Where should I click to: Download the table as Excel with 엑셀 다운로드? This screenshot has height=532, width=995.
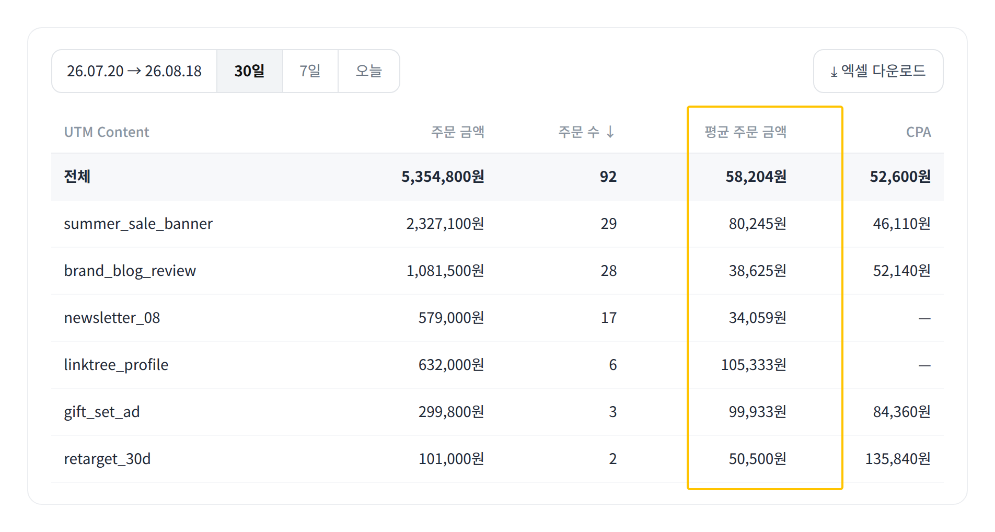[x=878, y=71]
